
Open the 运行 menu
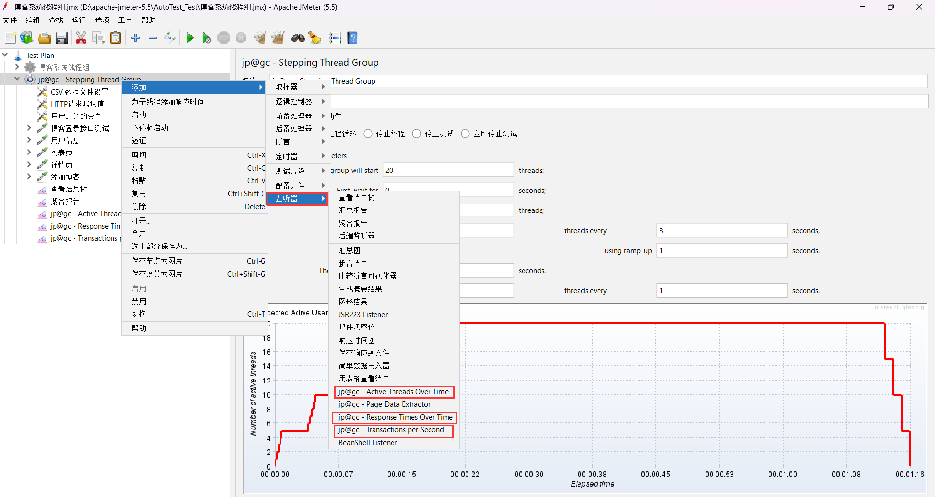(79, 20)
